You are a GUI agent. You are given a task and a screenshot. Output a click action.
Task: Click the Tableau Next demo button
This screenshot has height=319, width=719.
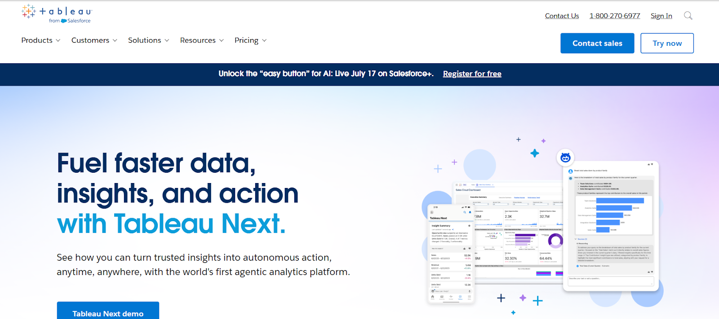click(x=108, y=311)
